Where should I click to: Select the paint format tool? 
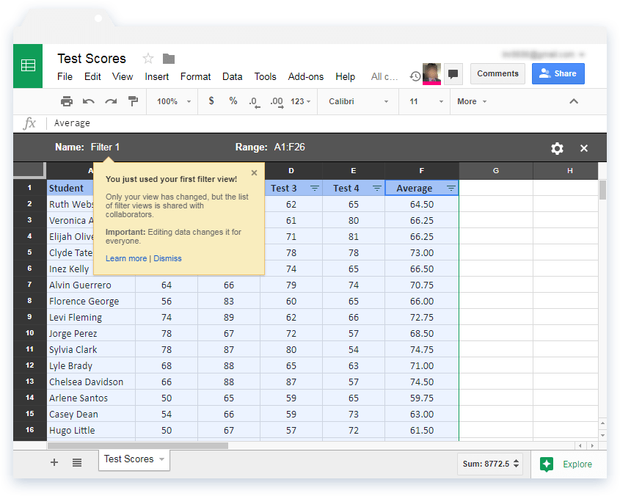tap(134, 102)
